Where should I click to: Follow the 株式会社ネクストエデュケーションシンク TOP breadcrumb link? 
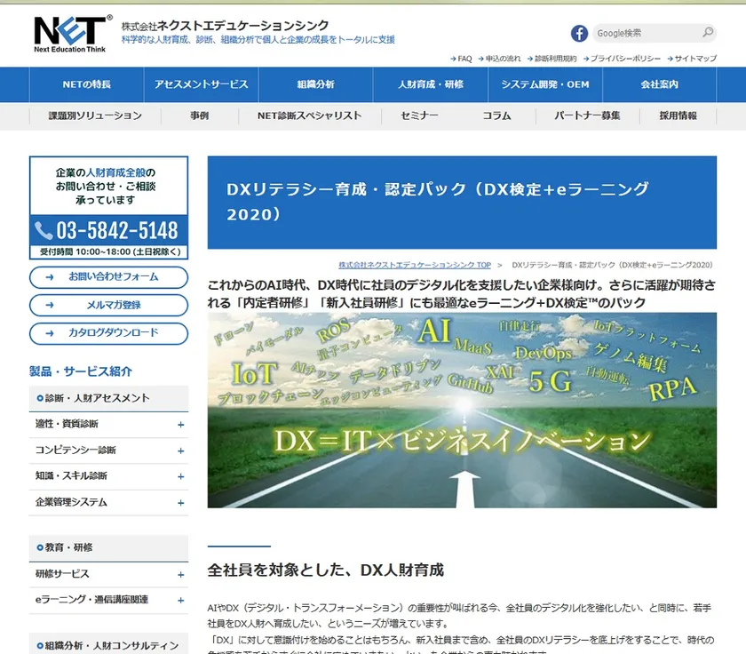(x=415, y=265)
